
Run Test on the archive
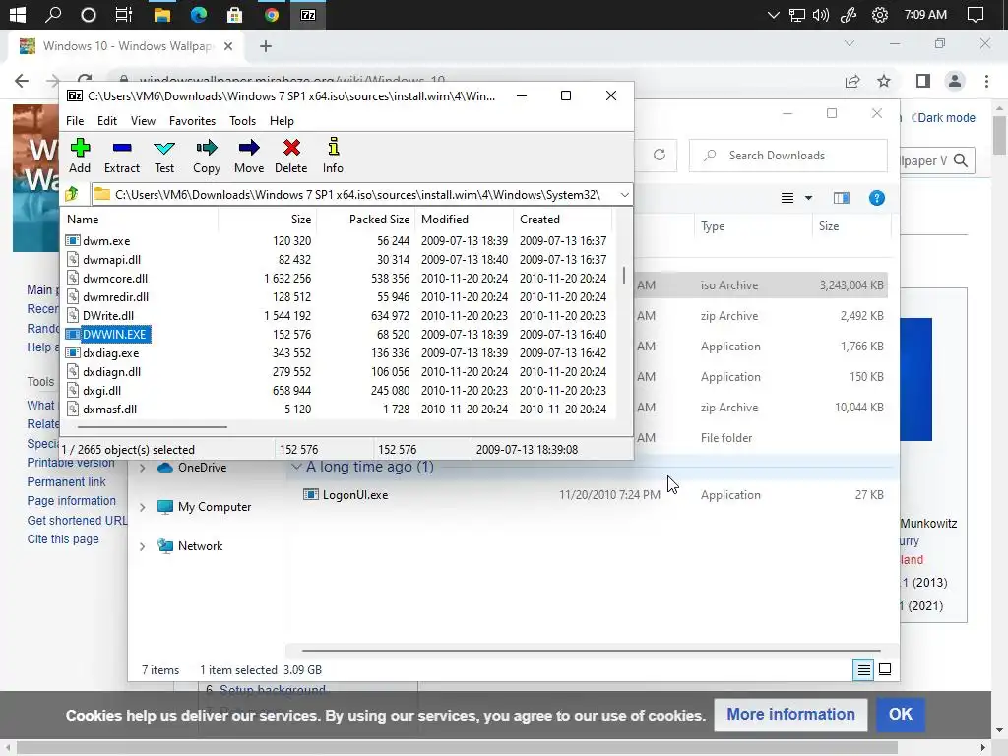click(164, 157)
